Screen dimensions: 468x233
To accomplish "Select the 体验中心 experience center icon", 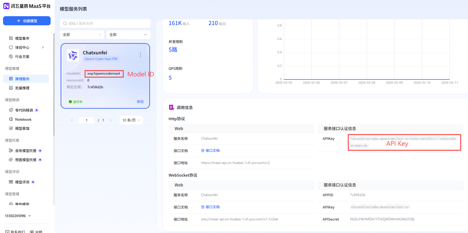I will click(11, 47).
